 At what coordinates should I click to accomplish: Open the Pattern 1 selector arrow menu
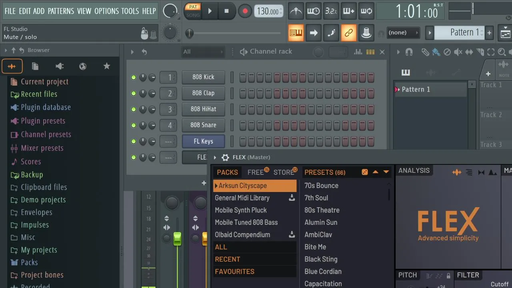pos(430,33)
